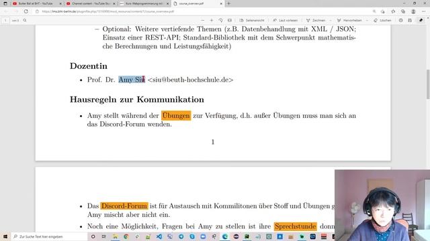This screenshot has width=430, height=241.
Task: Click the email siu@beuth-hochschule.de
Action: click(x=190, y=80)
